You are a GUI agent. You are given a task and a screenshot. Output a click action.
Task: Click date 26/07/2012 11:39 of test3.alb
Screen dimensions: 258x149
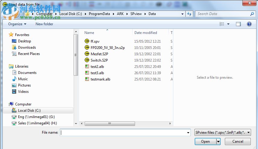pos(147,73)
